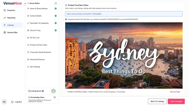Click the Contact Details green checkmark
The width and height of the screenshot is (189, 106).
pyautogui.click(x=56, y=16)
